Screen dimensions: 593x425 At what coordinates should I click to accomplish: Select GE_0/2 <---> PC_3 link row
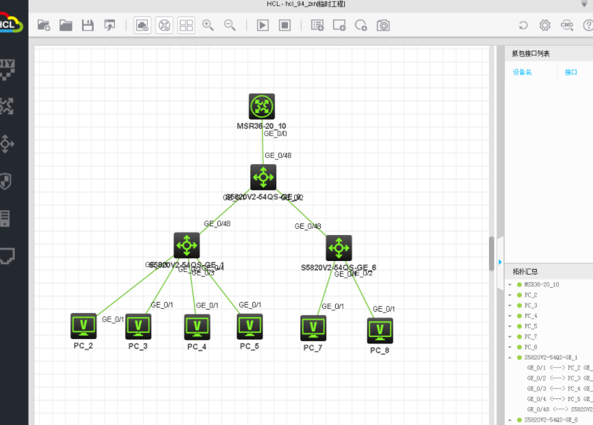[x=559, y=378]
